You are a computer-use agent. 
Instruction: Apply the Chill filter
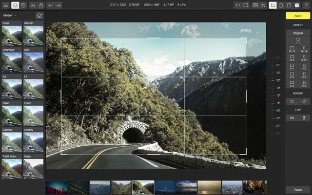34,60
